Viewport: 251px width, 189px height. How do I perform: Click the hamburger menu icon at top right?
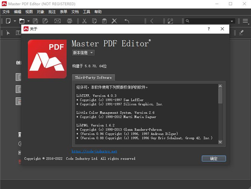tap(245, 21)
